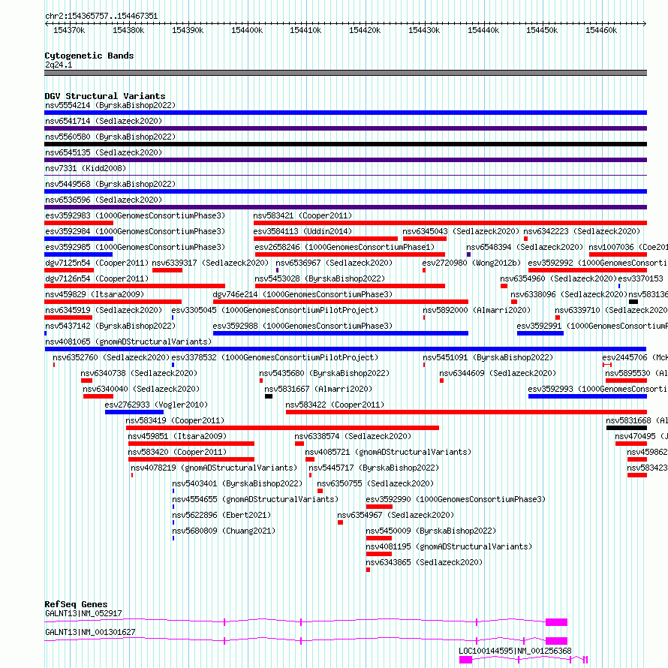Click the black bar under nsv5560580
This screenshot has width=668, height=668.
coord(345,144)
